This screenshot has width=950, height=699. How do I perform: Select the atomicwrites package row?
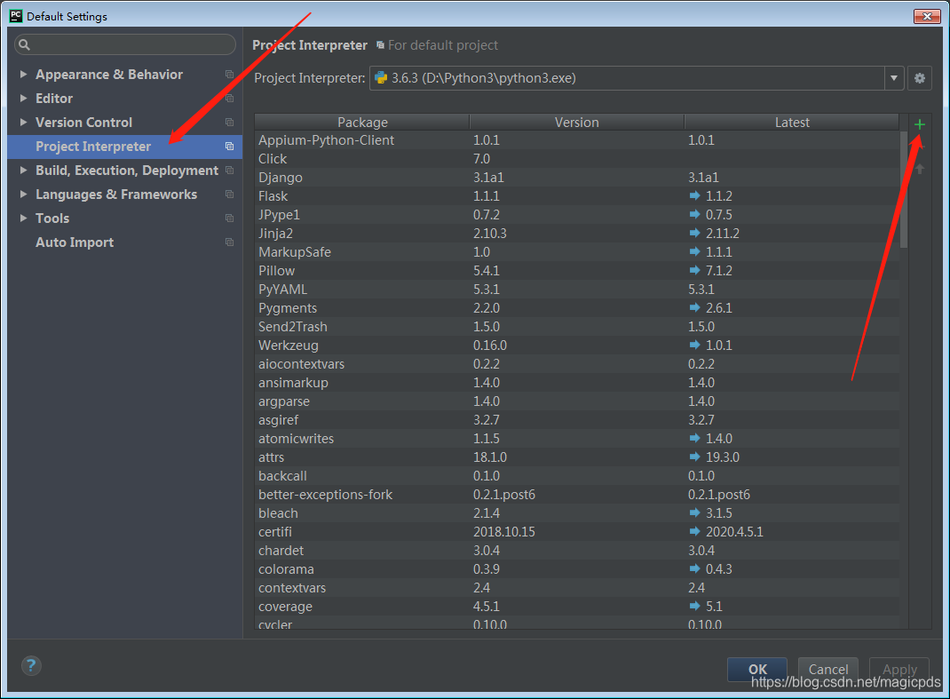point(577,438)
